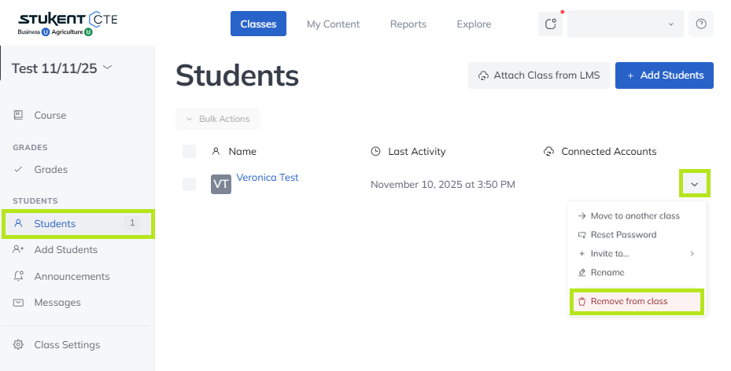Open Grades in the sidebar
Screen dimensions: 731x371
pos(50,169)
